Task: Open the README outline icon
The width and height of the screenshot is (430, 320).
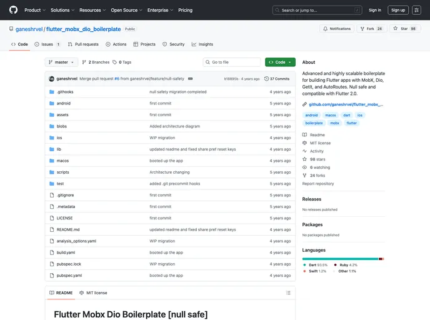Action: click(288, 293)
